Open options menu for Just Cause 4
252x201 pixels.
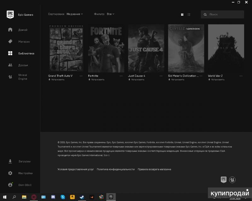[161, 76]
